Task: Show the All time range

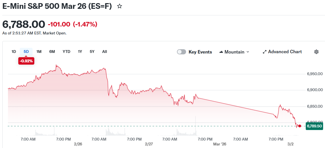Action: click(105, 52)
